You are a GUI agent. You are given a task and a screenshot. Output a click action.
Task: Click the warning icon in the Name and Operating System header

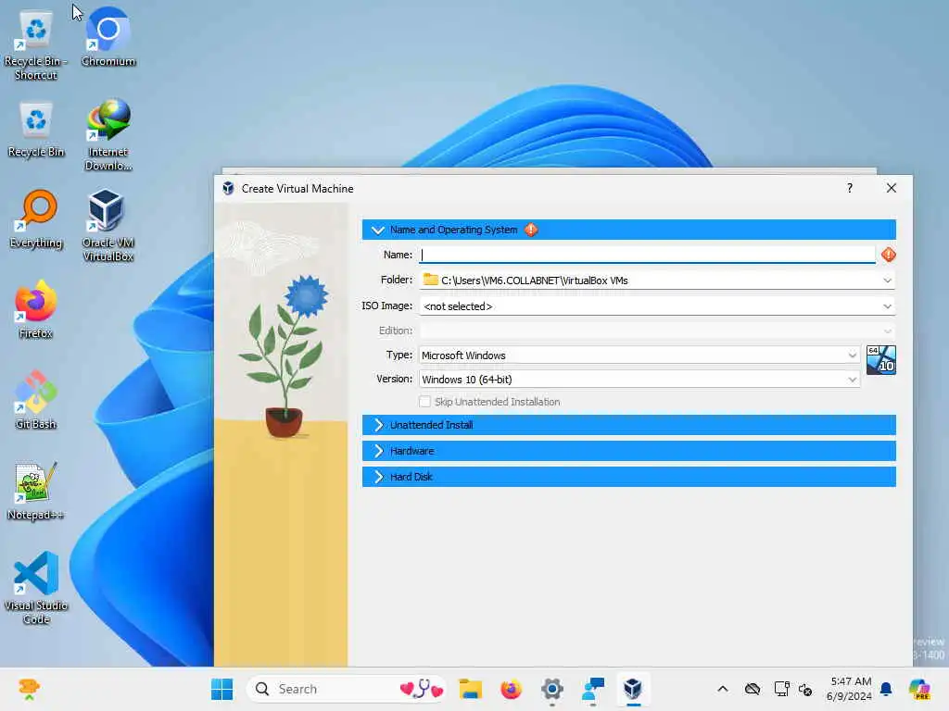(x=531, y=230)
